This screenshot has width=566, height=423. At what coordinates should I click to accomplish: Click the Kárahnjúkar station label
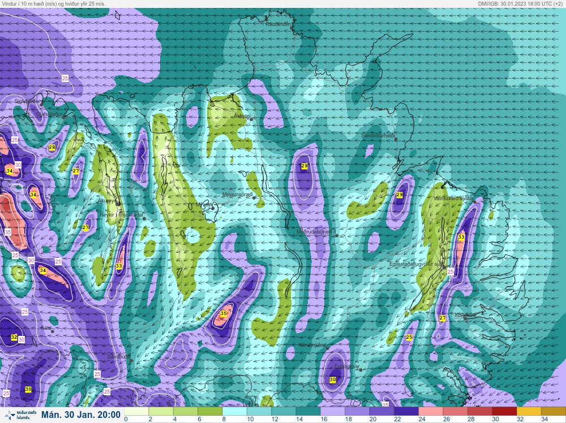click(x=312, y=345)
